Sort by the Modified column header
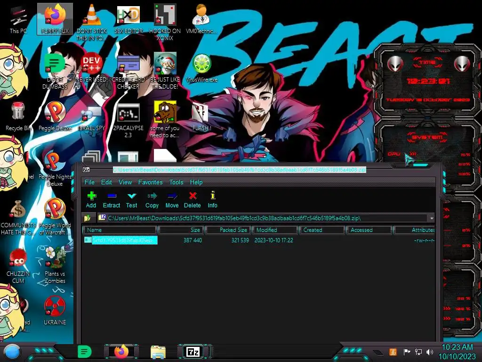482x362 pixels. pos(275,230)
